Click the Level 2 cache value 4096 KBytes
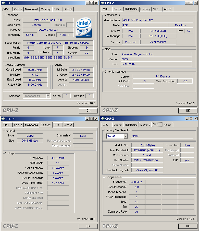The width and height of the screenshot is (199, 231). (x=81, y=80)
